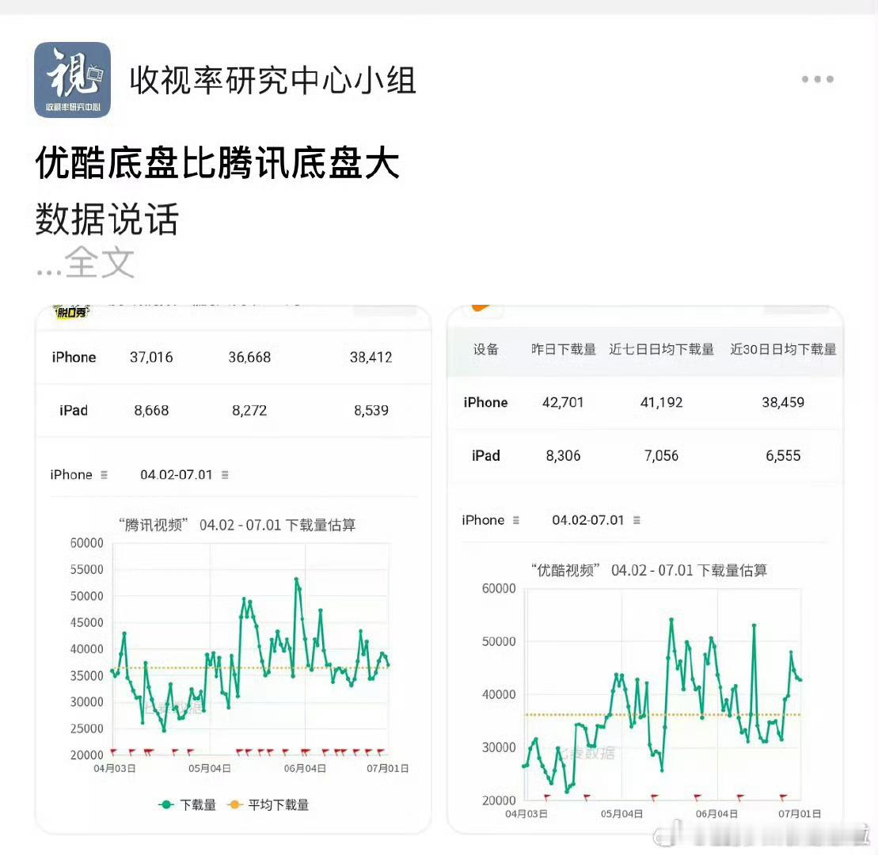Select the 数据说话 post text
This screenshot has width=878, height=855.
point(107,219)
